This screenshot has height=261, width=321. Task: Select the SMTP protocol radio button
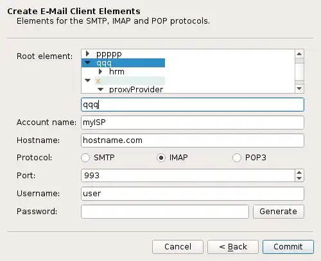pyautogui.click(x=85, y=158)
